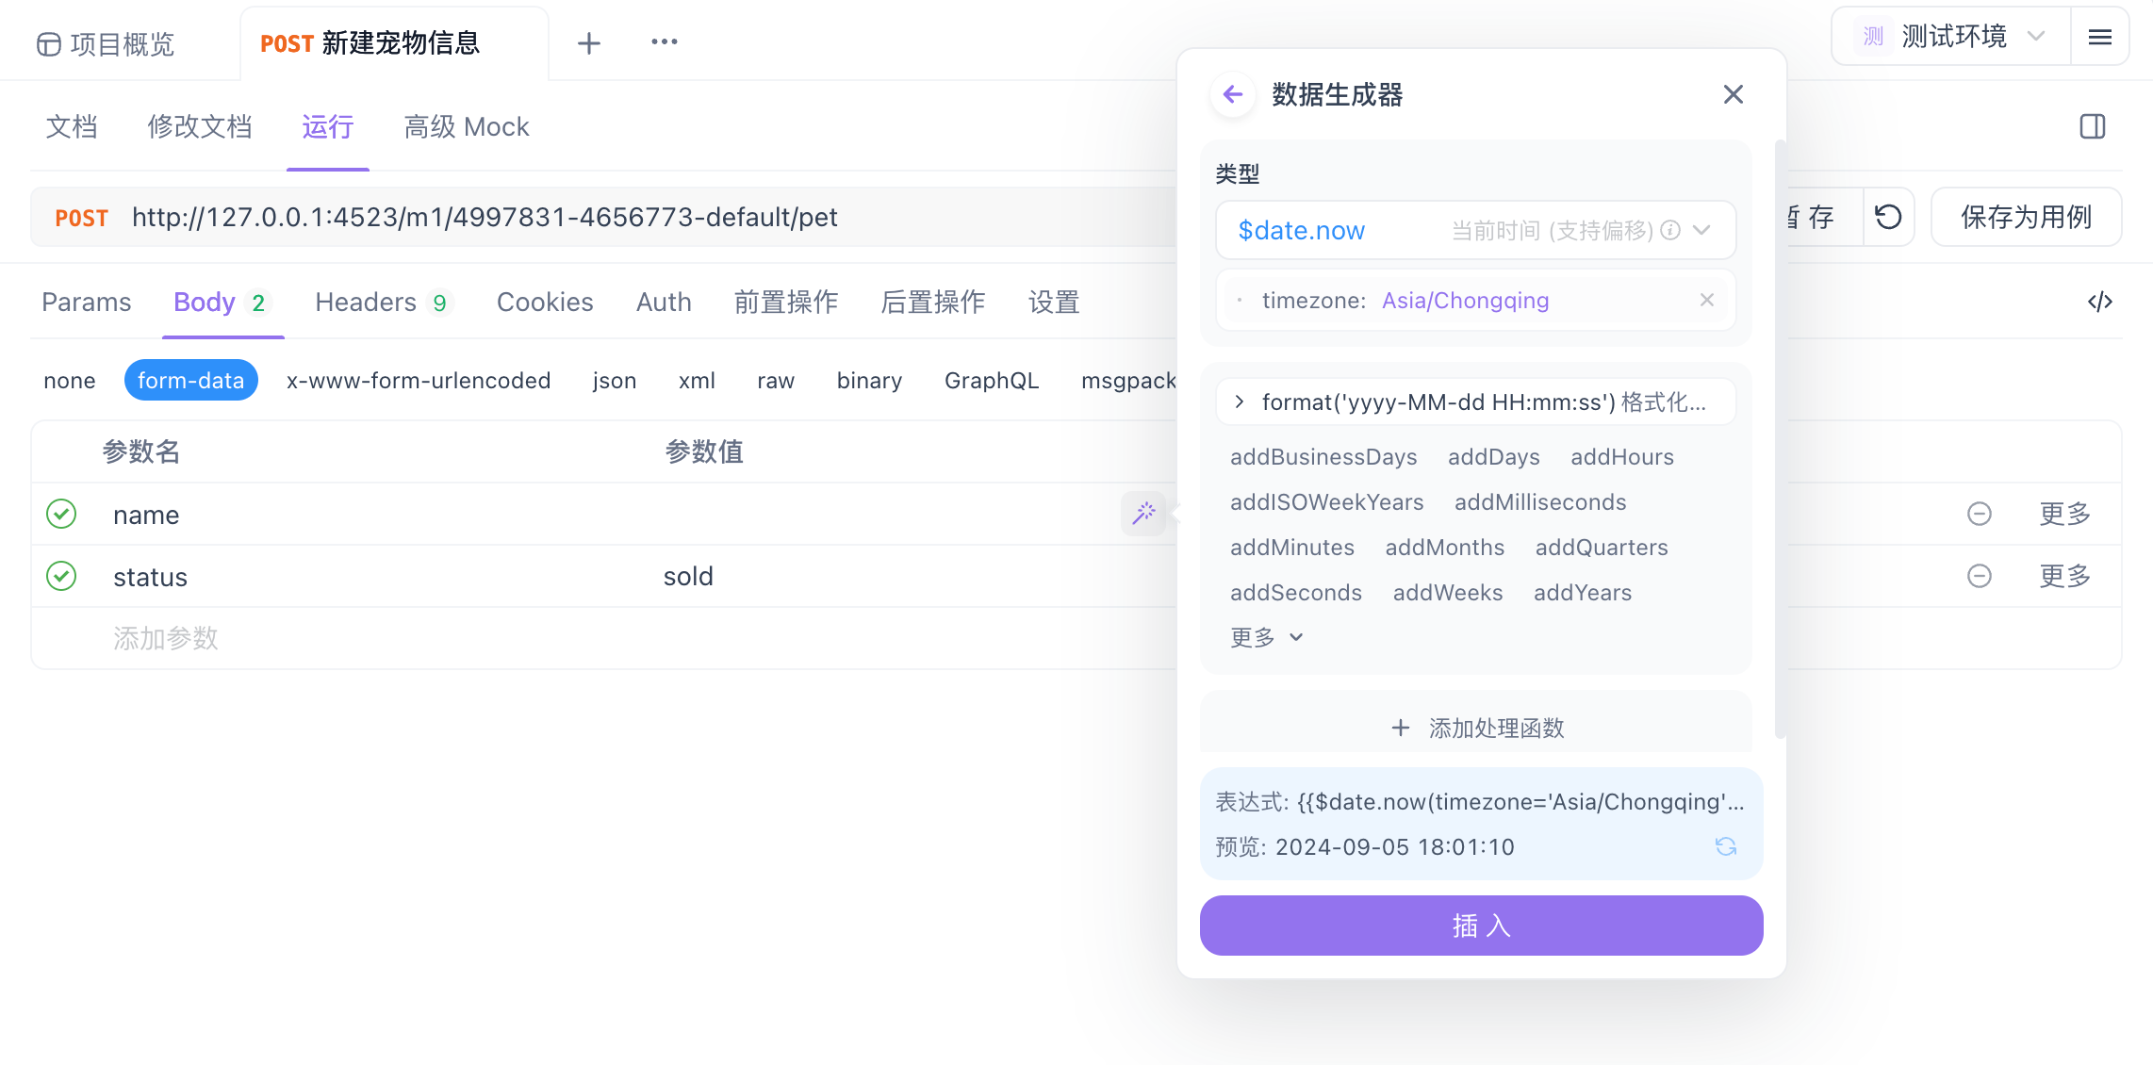The width and height of the screenshot is (2153, 1065).
Task: Expand the format('yyyy-MM-dd HH:mm:ss') function entry
Action: [x=1240, y=401]
